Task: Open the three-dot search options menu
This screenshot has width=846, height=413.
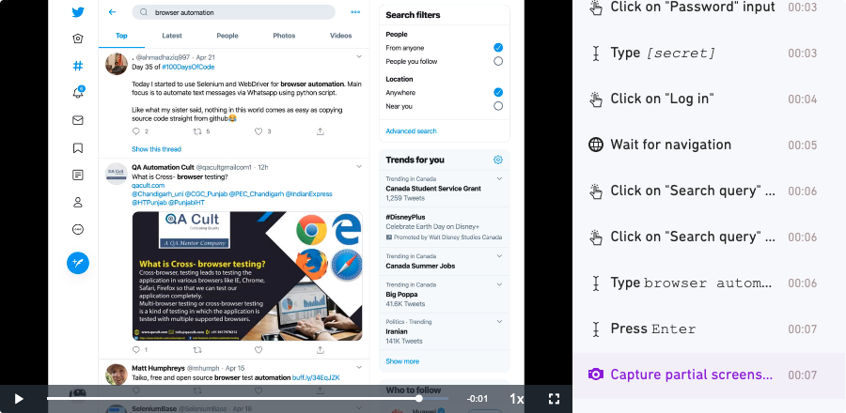Action: (x=355, y=12)
